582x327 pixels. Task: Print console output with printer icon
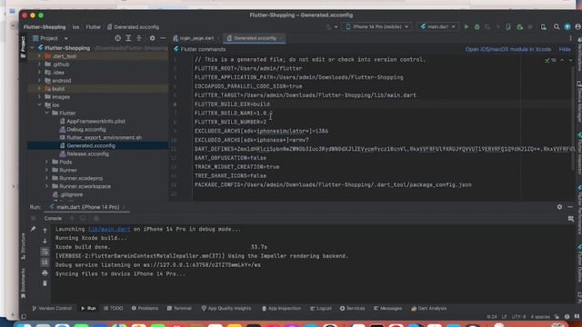45,272
